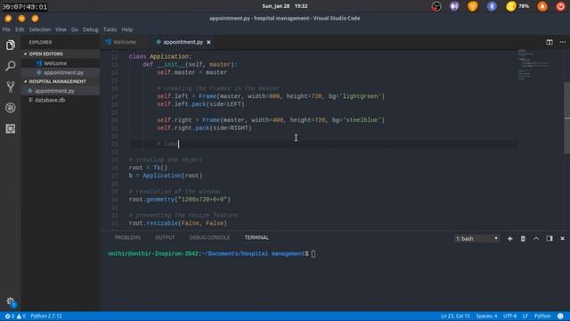Click the purple audio tray icon

pos(454,6)
